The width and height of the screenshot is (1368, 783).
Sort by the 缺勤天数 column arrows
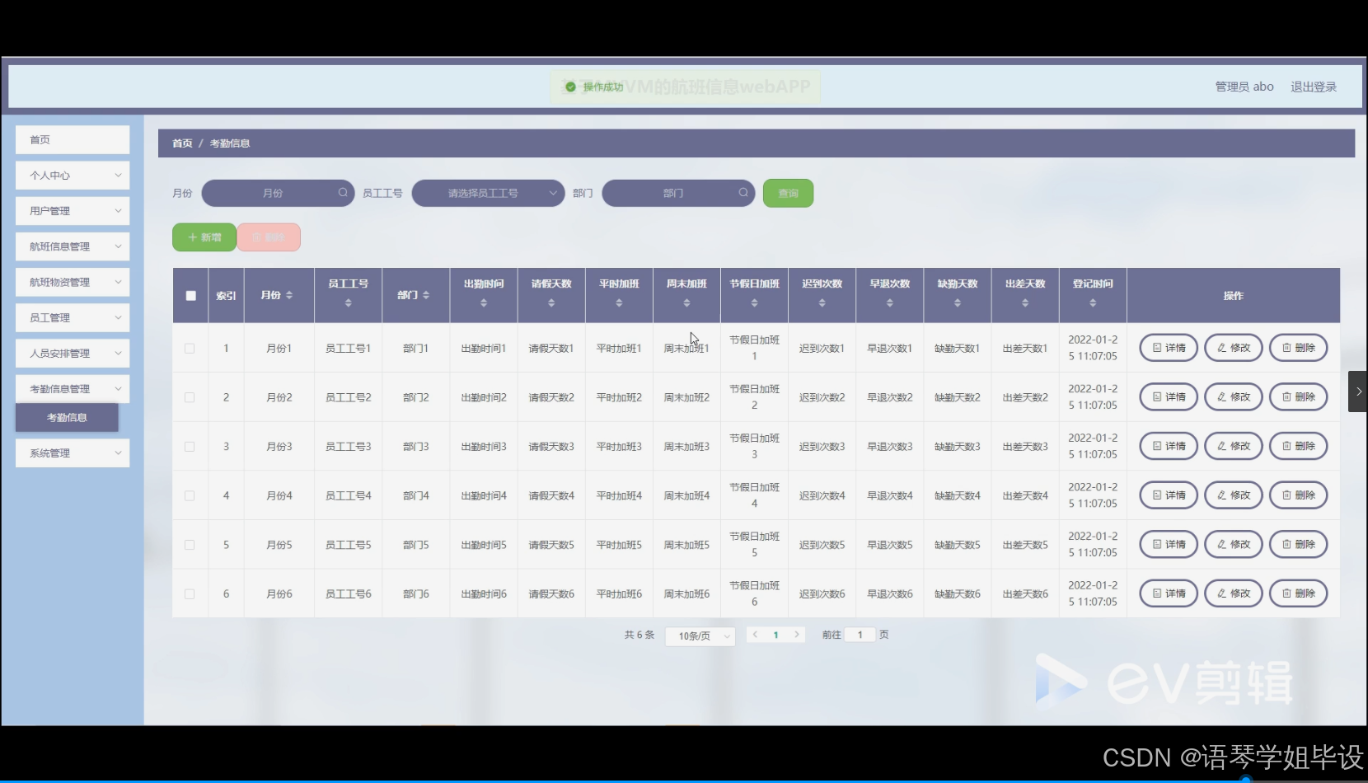pyautogui.click(x=957, y=303)
